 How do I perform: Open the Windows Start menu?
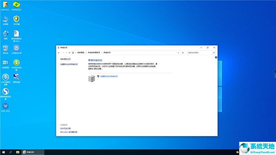4,152
